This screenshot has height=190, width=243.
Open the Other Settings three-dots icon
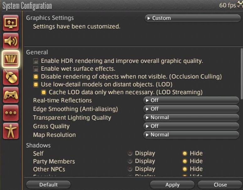[x=11, y=113]
